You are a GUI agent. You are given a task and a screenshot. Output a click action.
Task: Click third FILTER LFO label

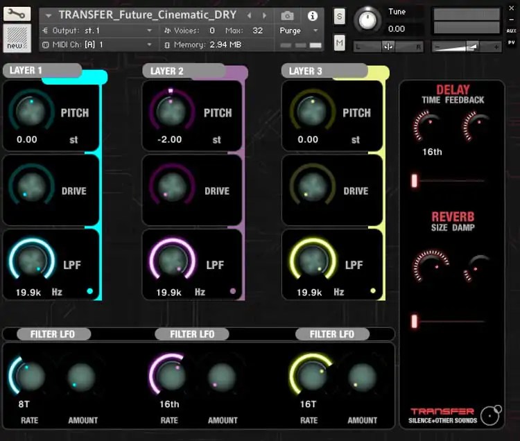[x=332, y=334]
